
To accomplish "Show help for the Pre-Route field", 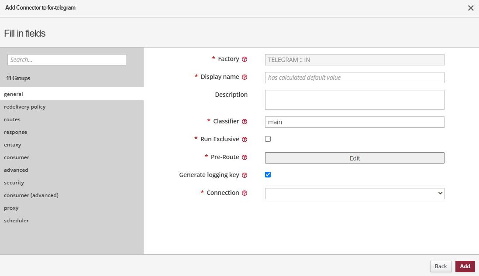I will pos(245,157).
